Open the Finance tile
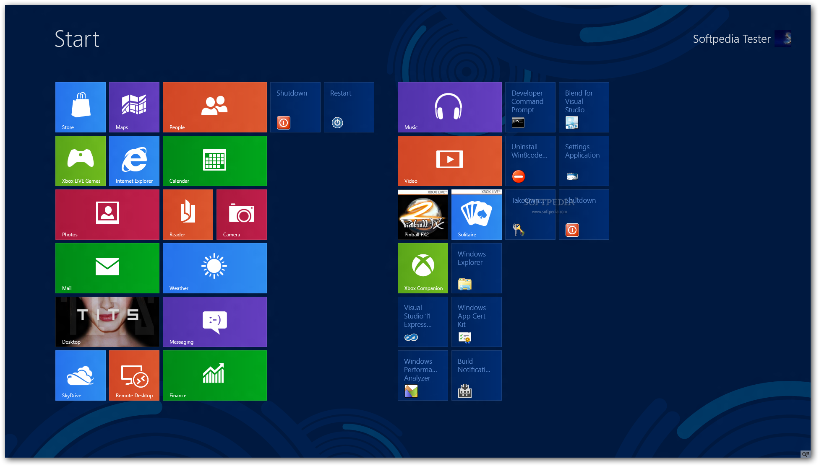The width and height of the screenshot is (819, 466). coord(215,375)
